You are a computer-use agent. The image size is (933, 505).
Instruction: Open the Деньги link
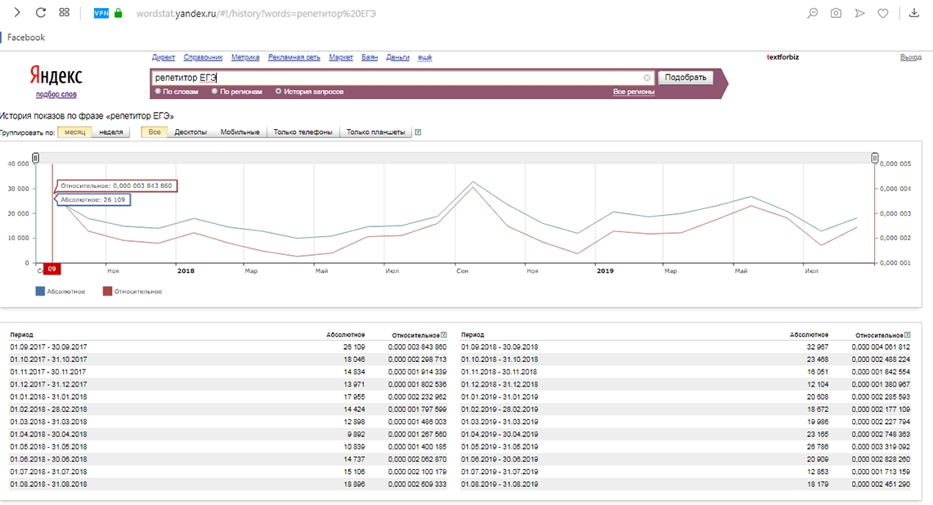pos(397,57)
